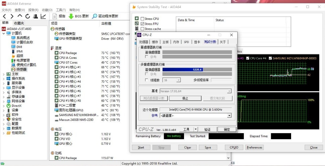Click the Clear button in Stability Test

click(x=188, y=147)
